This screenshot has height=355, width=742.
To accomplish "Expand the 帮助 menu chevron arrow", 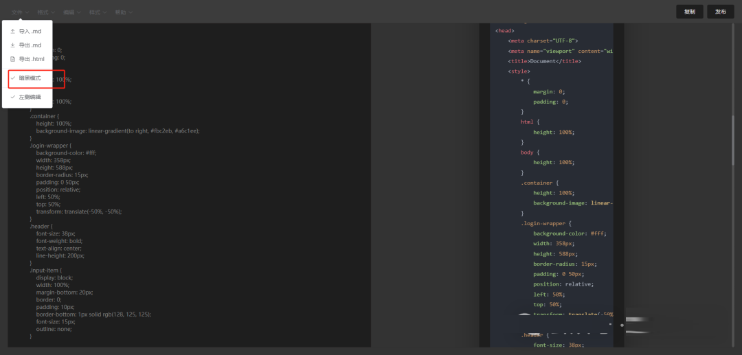I will click(x=131, y=12).
